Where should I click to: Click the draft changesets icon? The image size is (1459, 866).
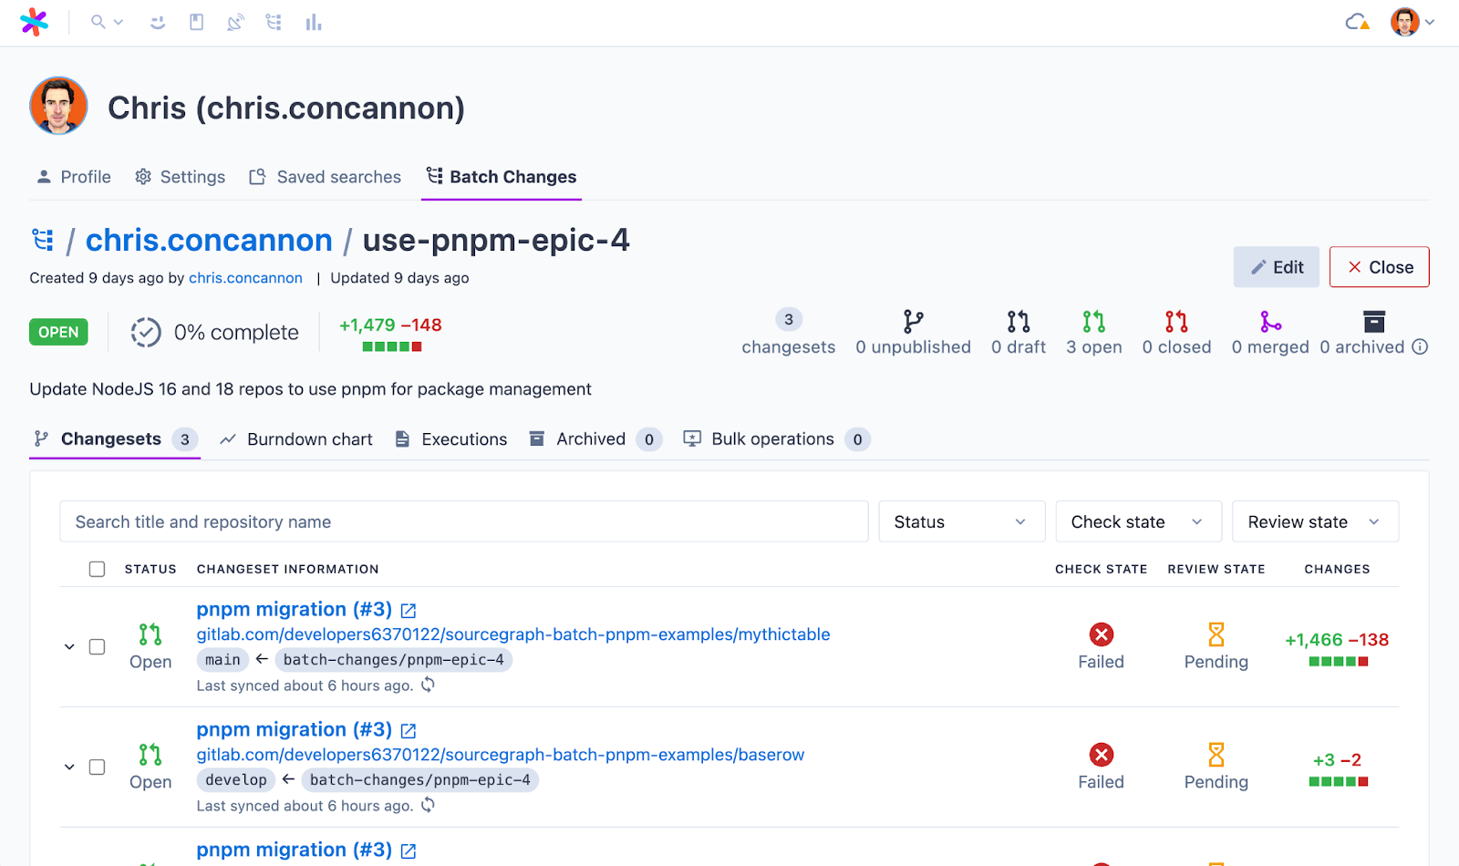[1019, 321]
